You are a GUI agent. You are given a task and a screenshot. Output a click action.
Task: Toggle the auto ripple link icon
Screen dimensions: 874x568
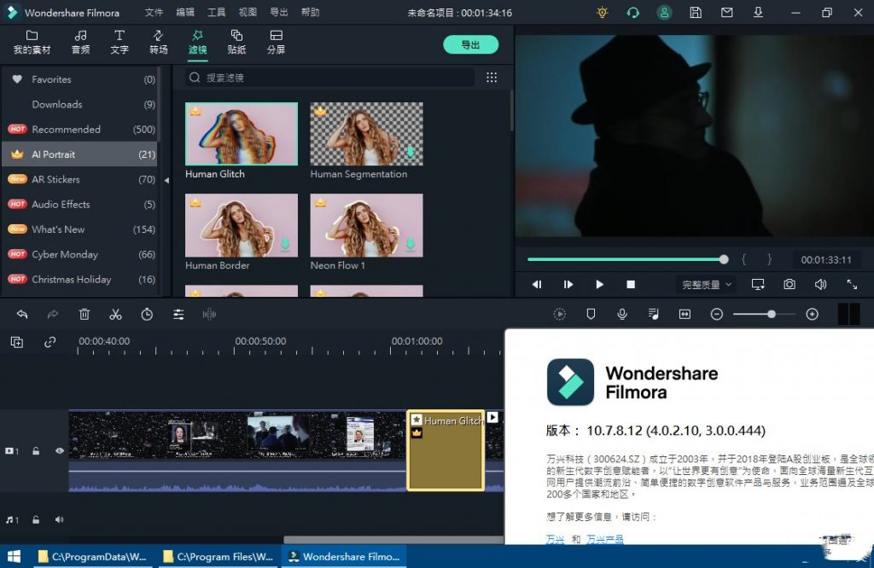[x=50, y=342]
